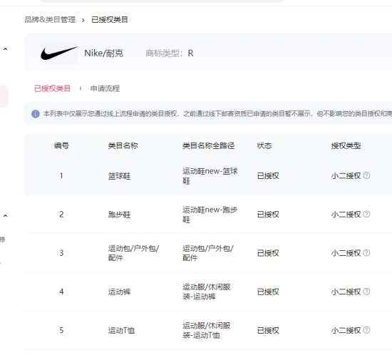Image resolution: width=392 pixels, height=360 pixels.
Task: Click the 状态 column header
Action: pyautogui.click(x=264, y=145)
